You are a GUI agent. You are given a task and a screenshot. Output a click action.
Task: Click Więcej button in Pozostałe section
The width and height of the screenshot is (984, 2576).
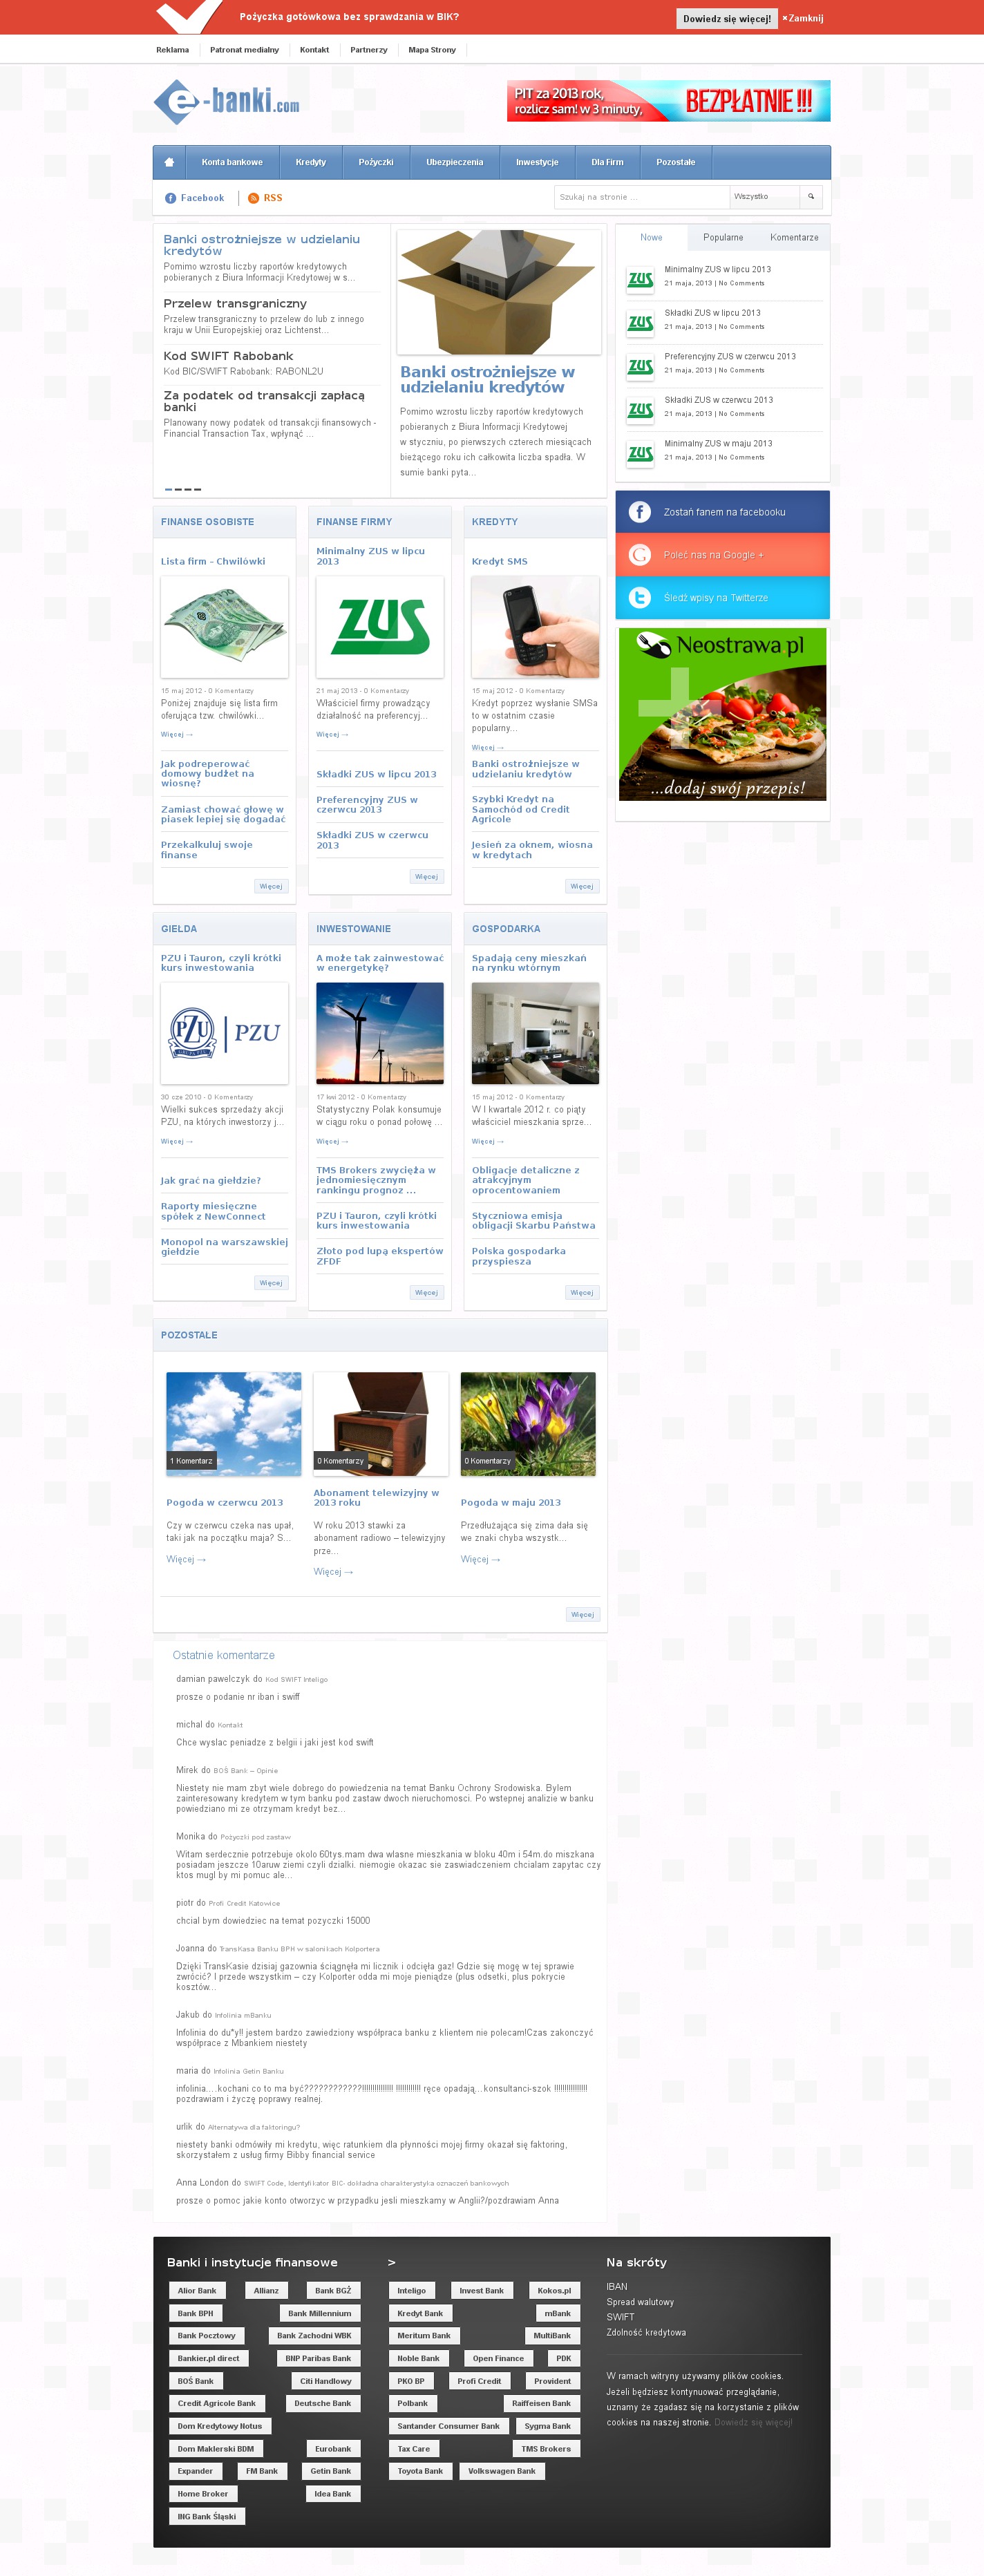pyautogui.click(x=582, y=1614)
